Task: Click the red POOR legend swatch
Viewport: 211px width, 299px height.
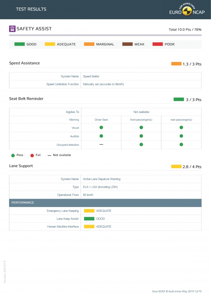Action: coord(157,44)
